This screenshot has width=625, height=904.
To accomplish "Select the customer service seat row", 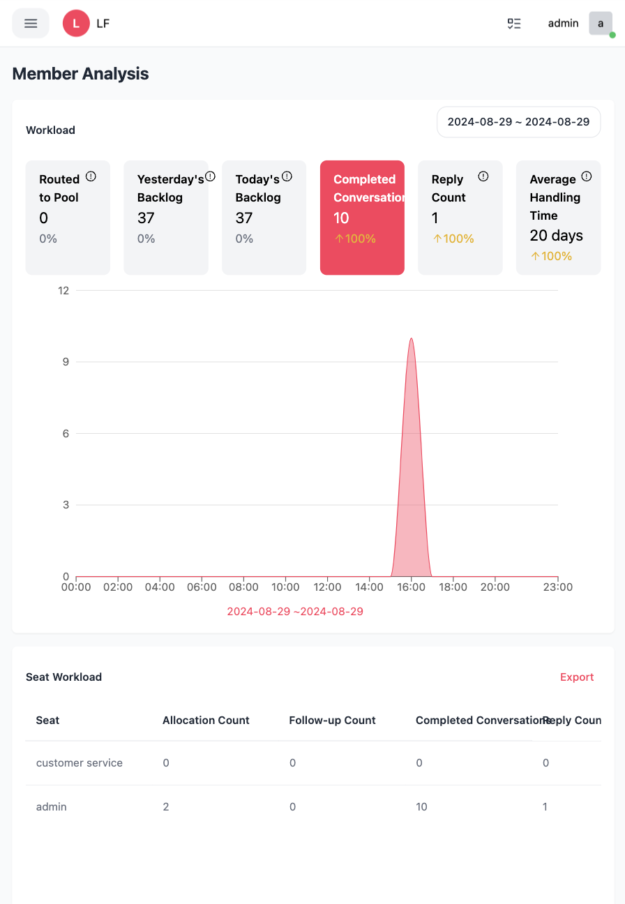I will [x=80, y=763].
